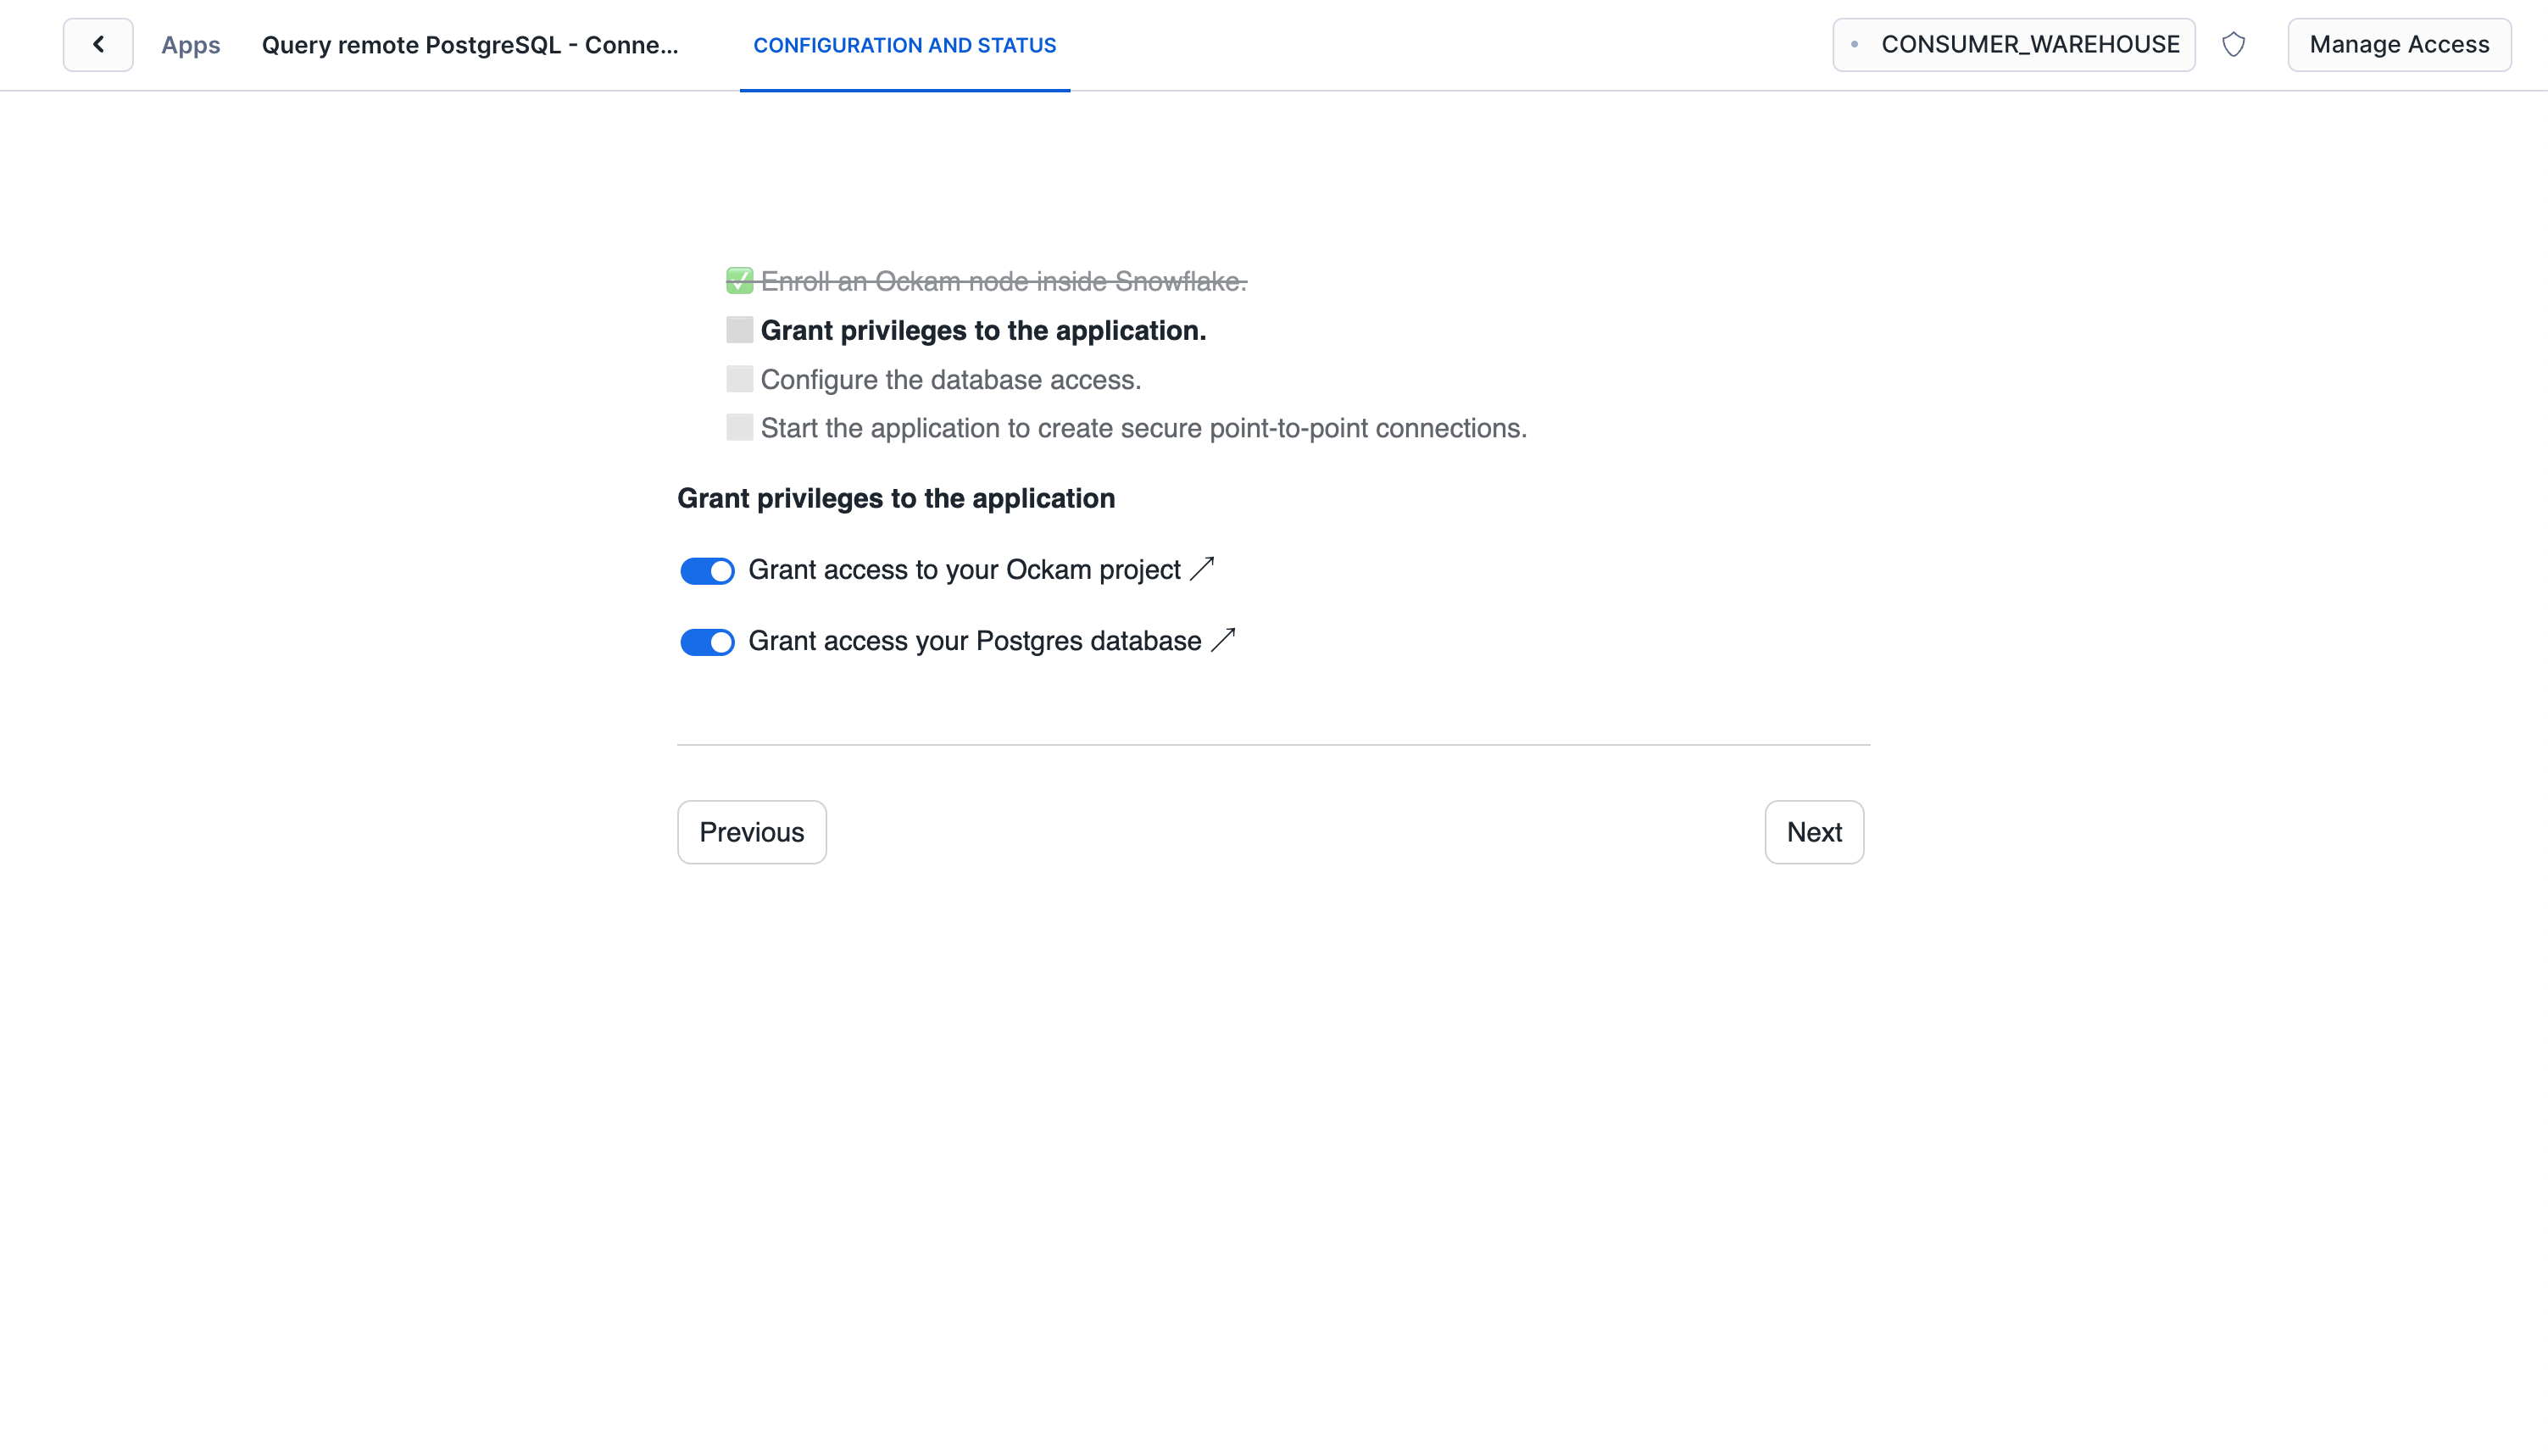Toggle Grant access your Postgres database
The height and width of the screenshot is (1456, 2548).
707,642
